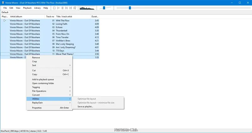This screenshot has width=252, height=133.
Task: Click the highlighted Utilities menu entry
Action: pyautogui.click(x=49, y=99)
